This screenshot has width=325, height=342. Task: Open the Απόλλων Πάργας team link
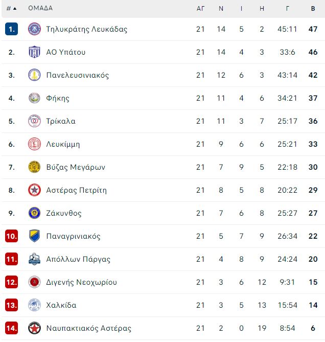pyautogui.click(x=78, y=259)
